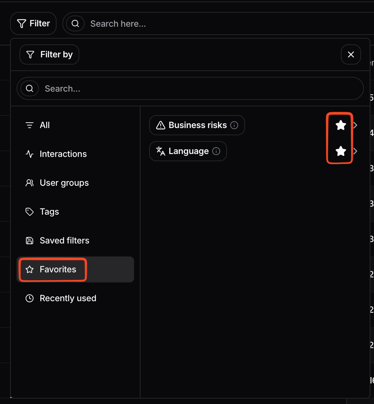Click the warning triangle icon on Business risks
This screenshot has height=404, width=374.
pos(161,125)
